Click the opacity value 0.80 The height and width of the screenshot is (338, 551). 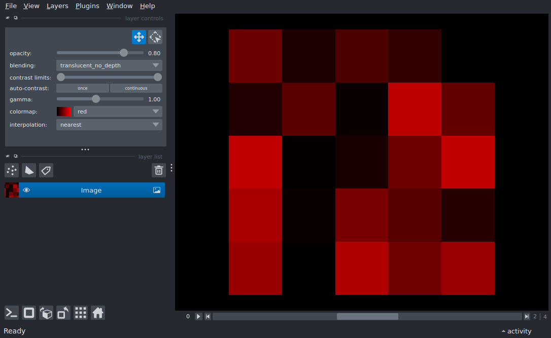154,53
